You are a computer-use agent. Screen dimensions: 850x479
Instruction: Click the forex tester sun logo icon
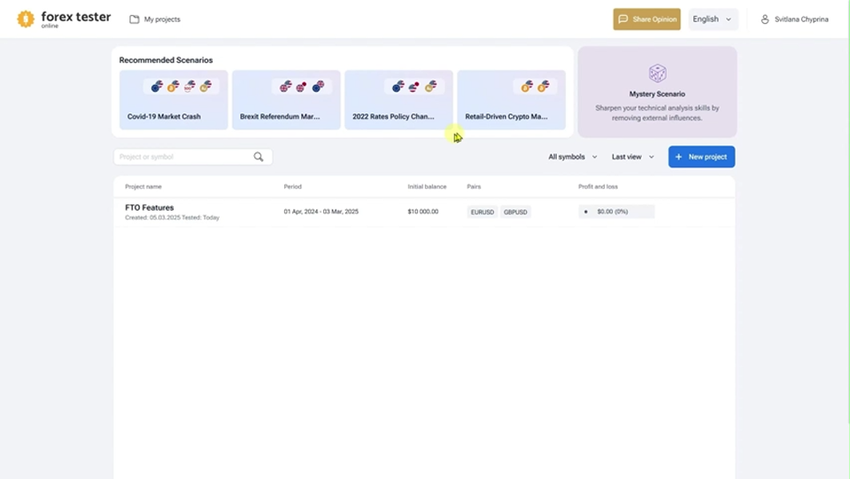(x=25, y=19)
